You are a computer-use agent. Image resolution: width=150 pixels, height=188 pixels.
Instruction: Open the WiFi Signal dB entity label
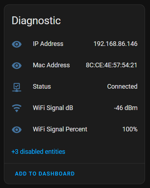point(53,108)
